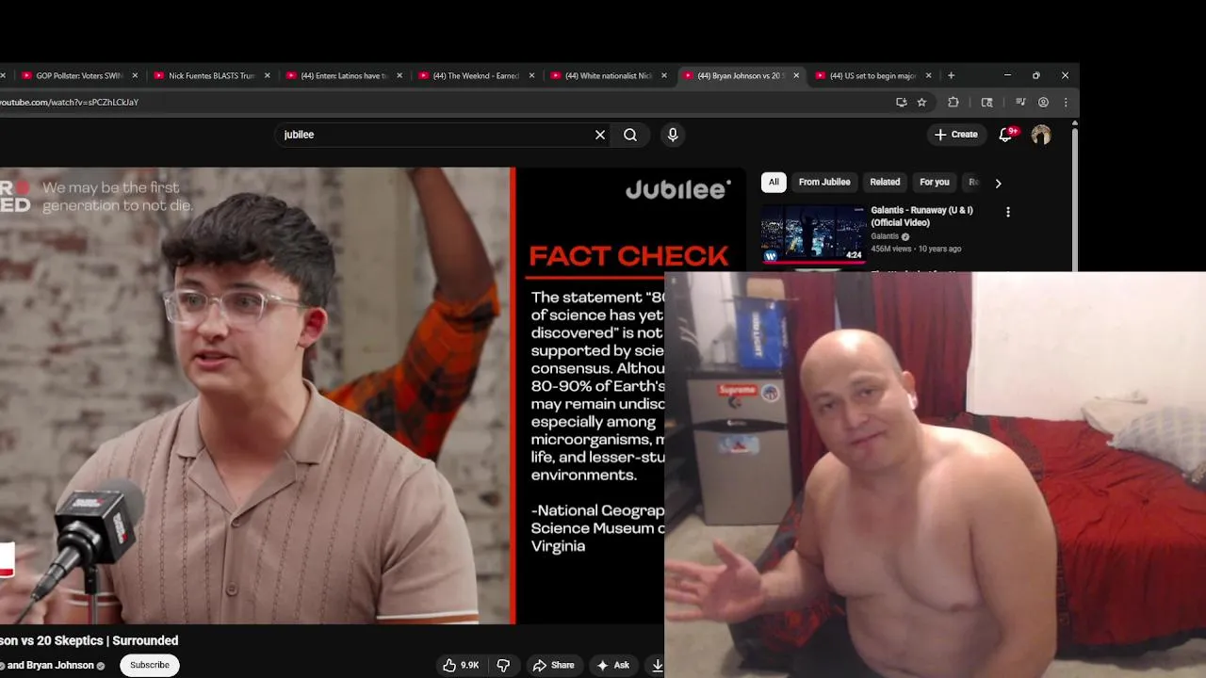Open the YouTube account avatar menu
This screenshot has width=1206, height=678.
click(1041, 135)
